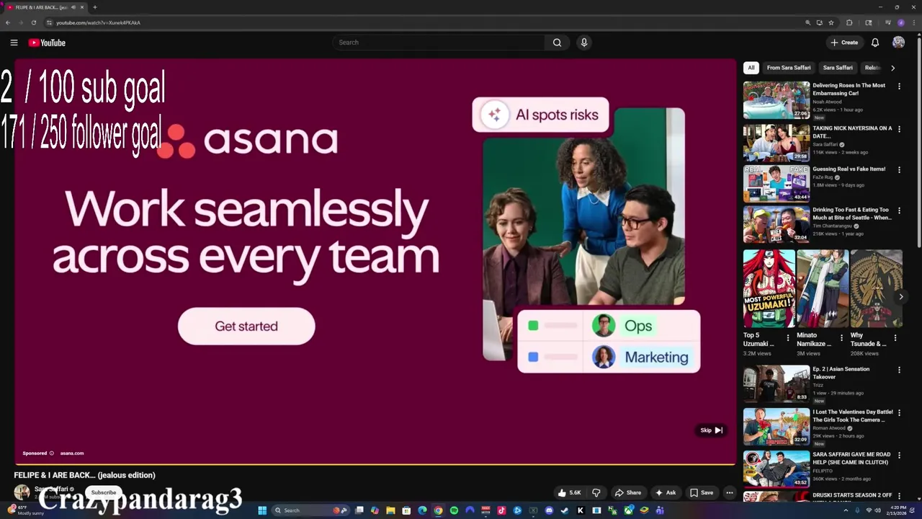Open Guessing Real vs Fake thumbnail
The image size is (922, 519).
(776, 184)
